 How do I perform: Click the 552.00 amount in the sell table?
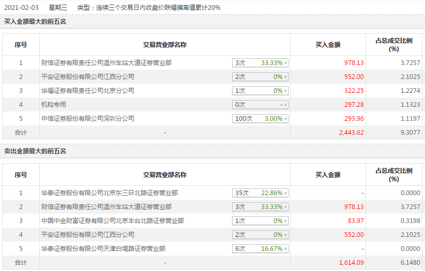click(354, 235)
